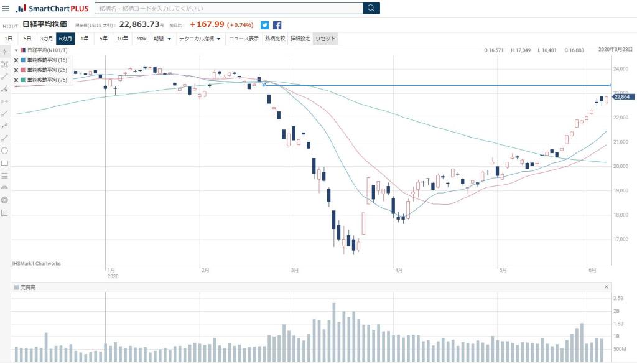Switch to the 3カ月 time range
The height and width of the screenshot is (364, 637).
47,39
